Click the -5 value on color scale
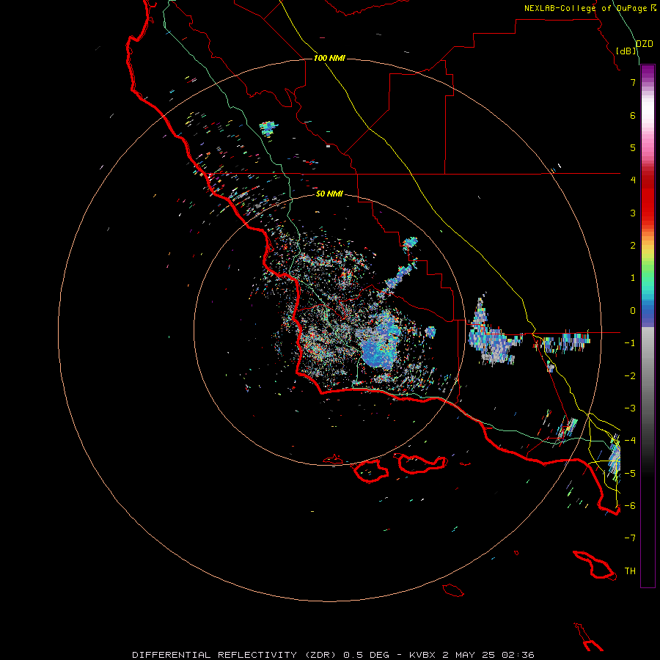 [x=630, y=473]
